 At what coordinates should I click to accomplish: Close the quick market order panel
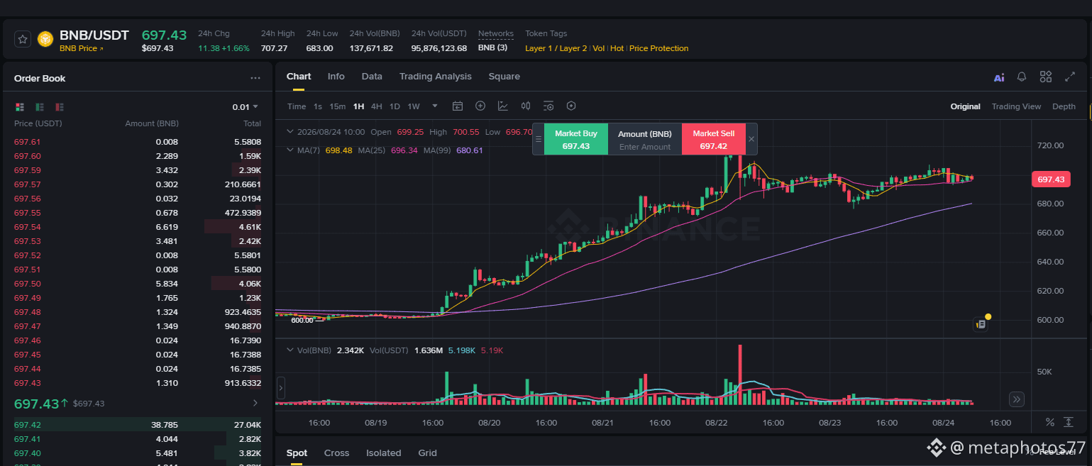(x=751, y=139)
